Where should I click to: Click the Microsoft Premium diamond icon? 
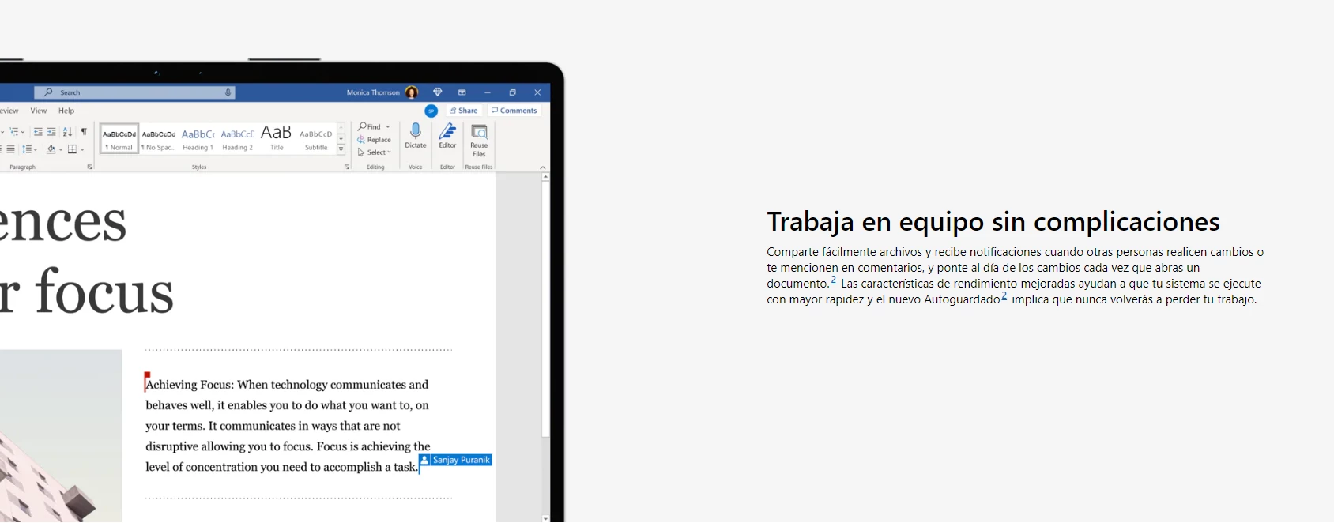click(x=437, y=92)
